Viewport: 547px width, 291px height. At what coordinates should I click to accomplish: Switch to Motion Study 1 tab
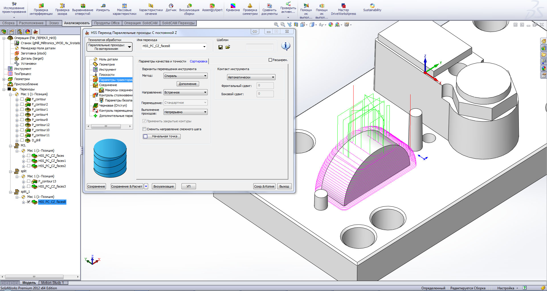pos(52,283)
